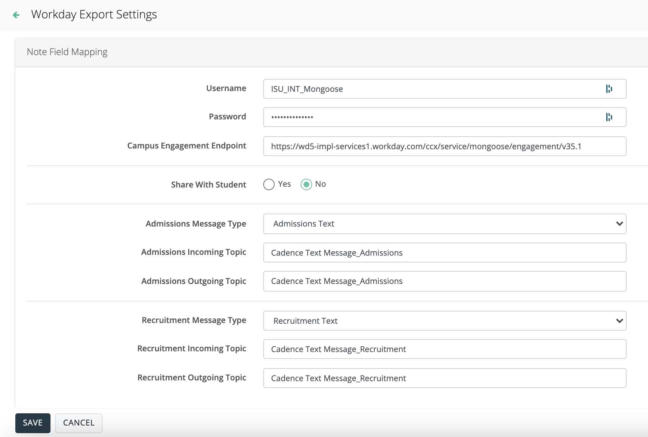Save the Workday export settings
This screenshot has height=437, width=648.
(x=33, y=423)
